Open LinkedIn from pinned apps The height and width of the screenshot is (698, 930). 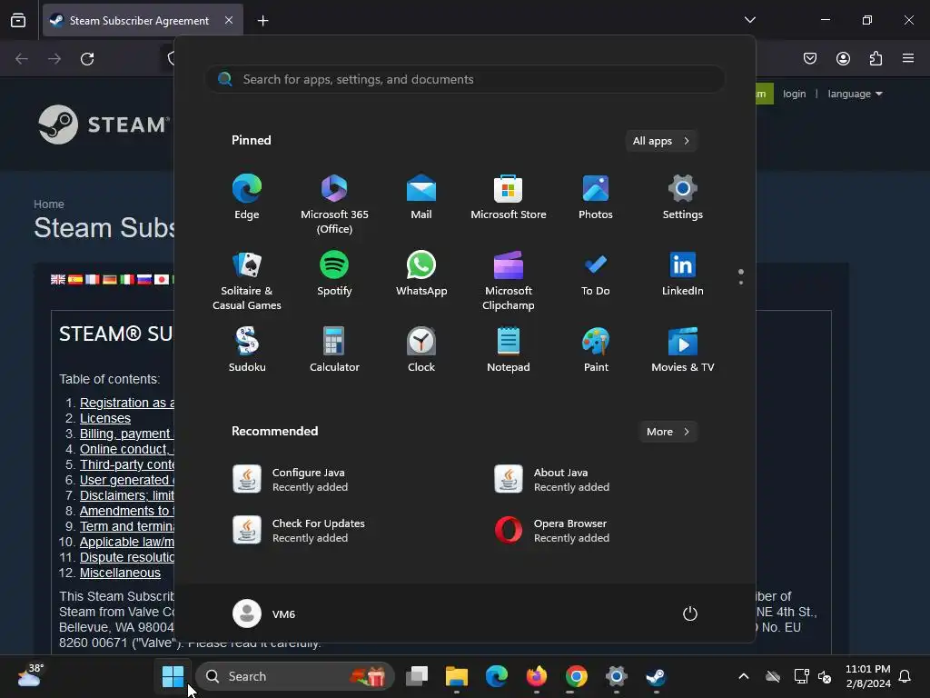coord(683,274)
